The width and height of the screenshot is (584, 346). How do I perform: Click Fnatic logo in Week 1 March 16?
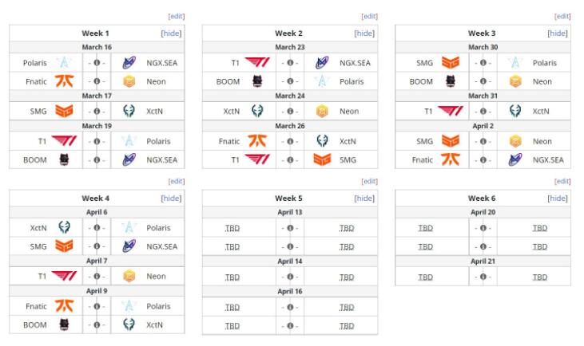[65, 81]
